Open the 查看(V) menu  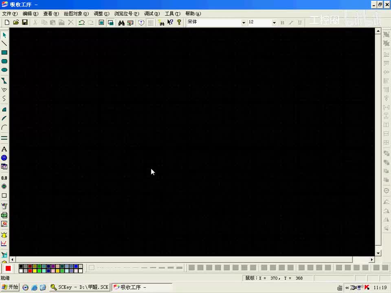(51, 14)
